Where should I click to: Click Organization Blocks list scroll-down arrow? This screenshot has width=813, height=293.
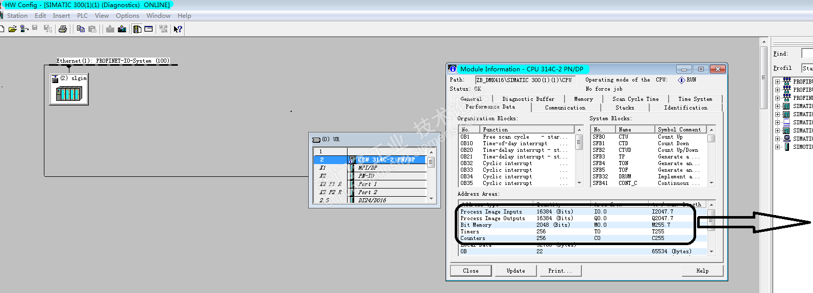click(579, 183)
